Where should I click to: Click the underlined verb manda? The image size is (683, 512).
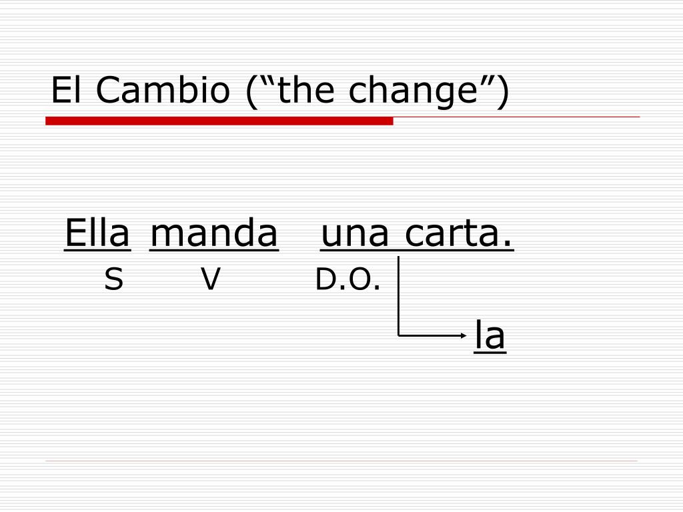214,234
